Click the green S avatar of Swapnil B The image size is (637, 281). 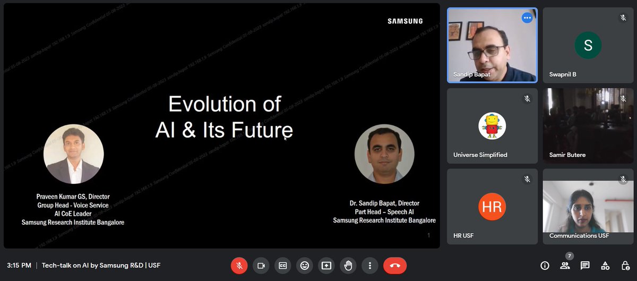(x=588, y=45)
